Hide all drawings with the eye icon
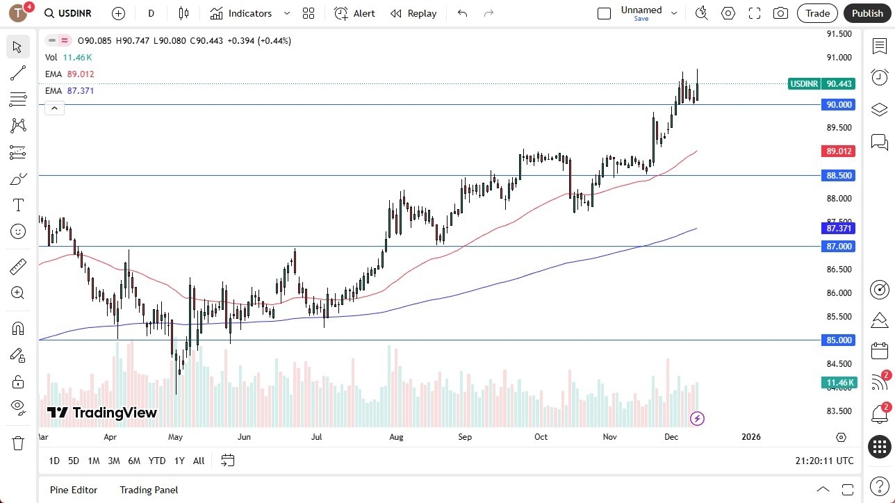Screen dimensions: 895x503 point(17,407)
